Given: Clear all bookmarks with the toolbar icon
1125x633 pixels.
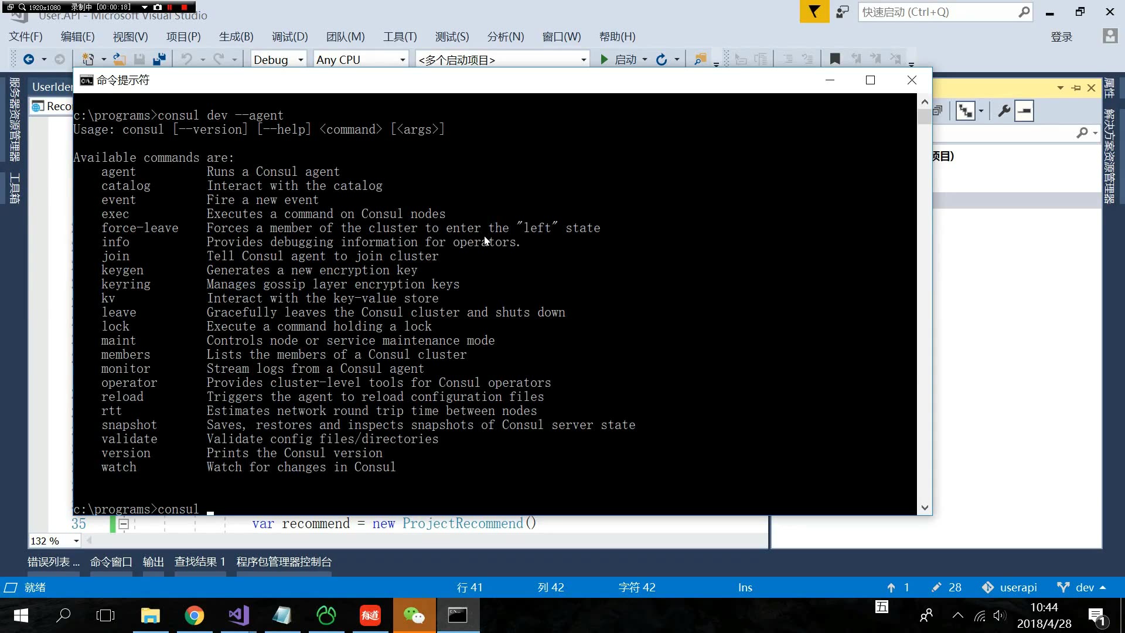Looking at the screenshot, I should click(x=895, y=59).
